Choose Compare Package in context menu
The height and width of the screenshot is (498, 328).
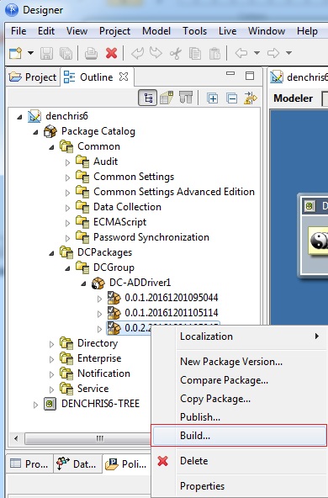click(240, 380)
